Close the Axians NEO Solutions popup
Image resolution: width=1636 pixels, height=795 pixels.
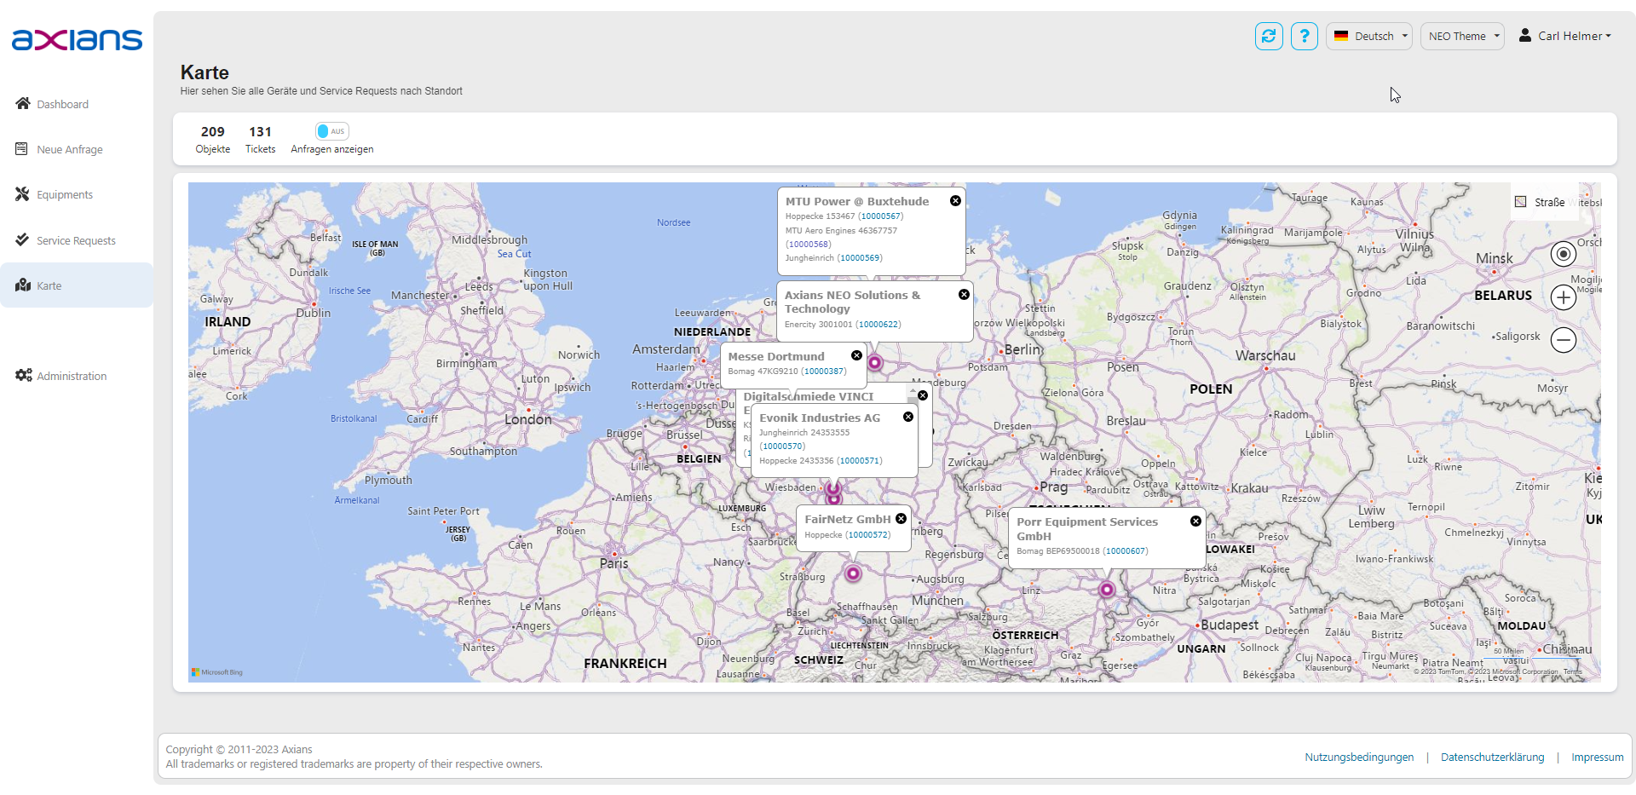coord(964,295)
